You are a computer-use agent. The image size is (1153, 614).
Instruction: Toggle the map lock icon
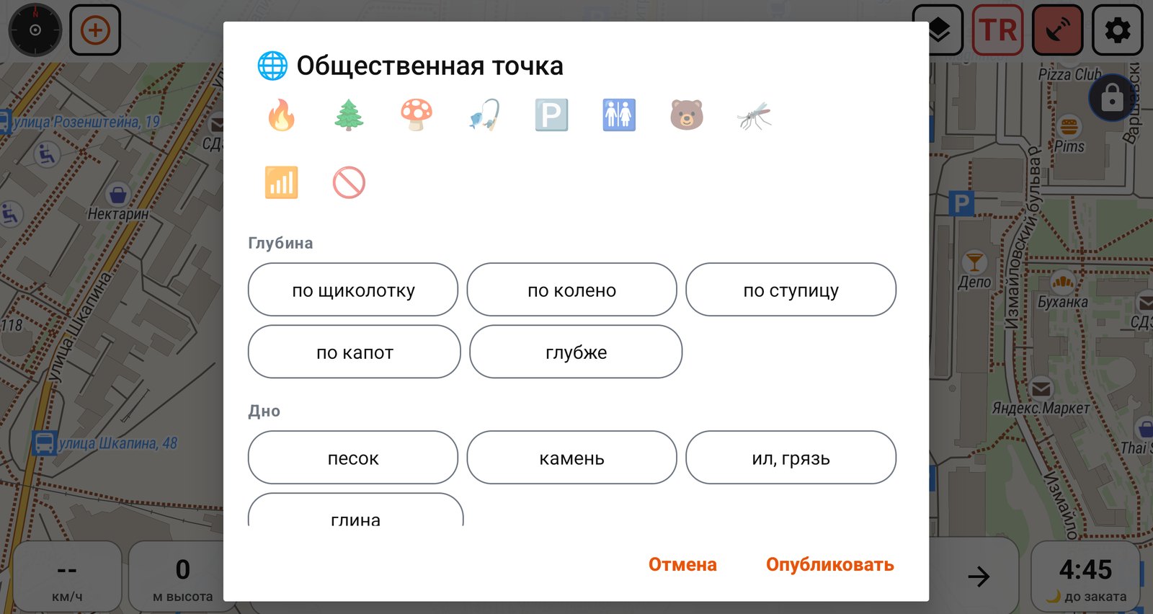pos(1112,97)
